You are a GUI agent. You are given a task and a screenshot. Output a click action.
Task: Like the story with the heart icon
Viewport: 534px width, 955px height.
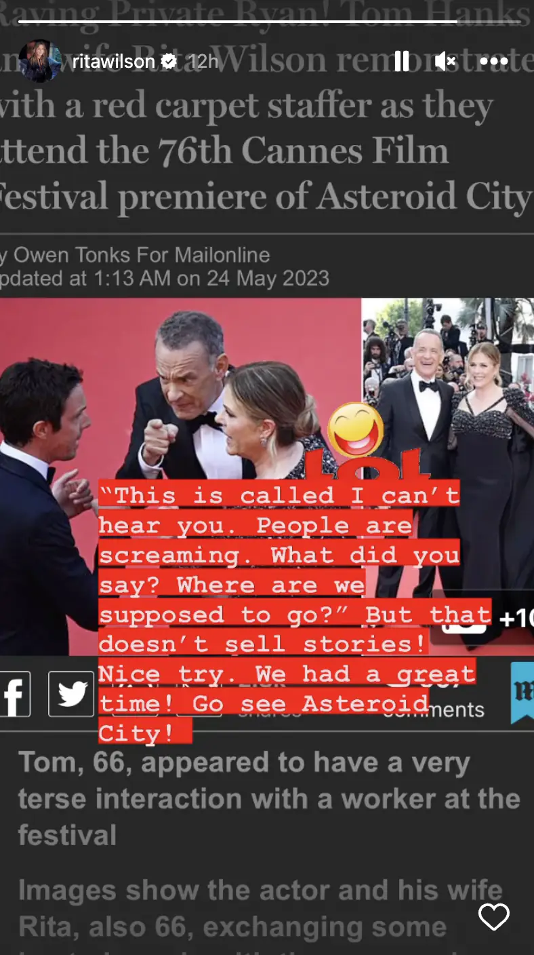[493, 918]
